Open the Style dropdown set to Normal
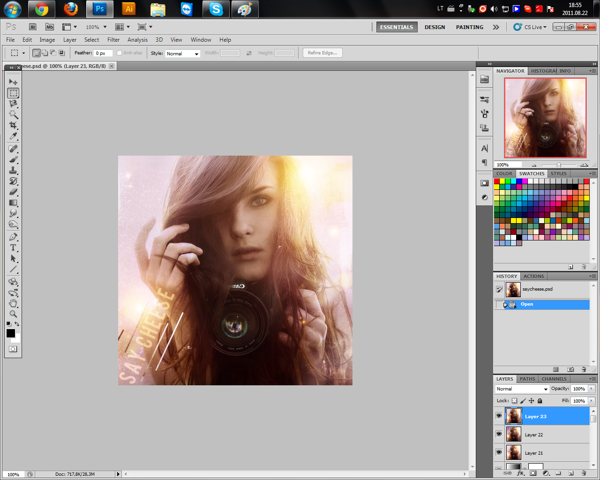The image size is (600, 480). pyautogui.click(x=183, y=53)
